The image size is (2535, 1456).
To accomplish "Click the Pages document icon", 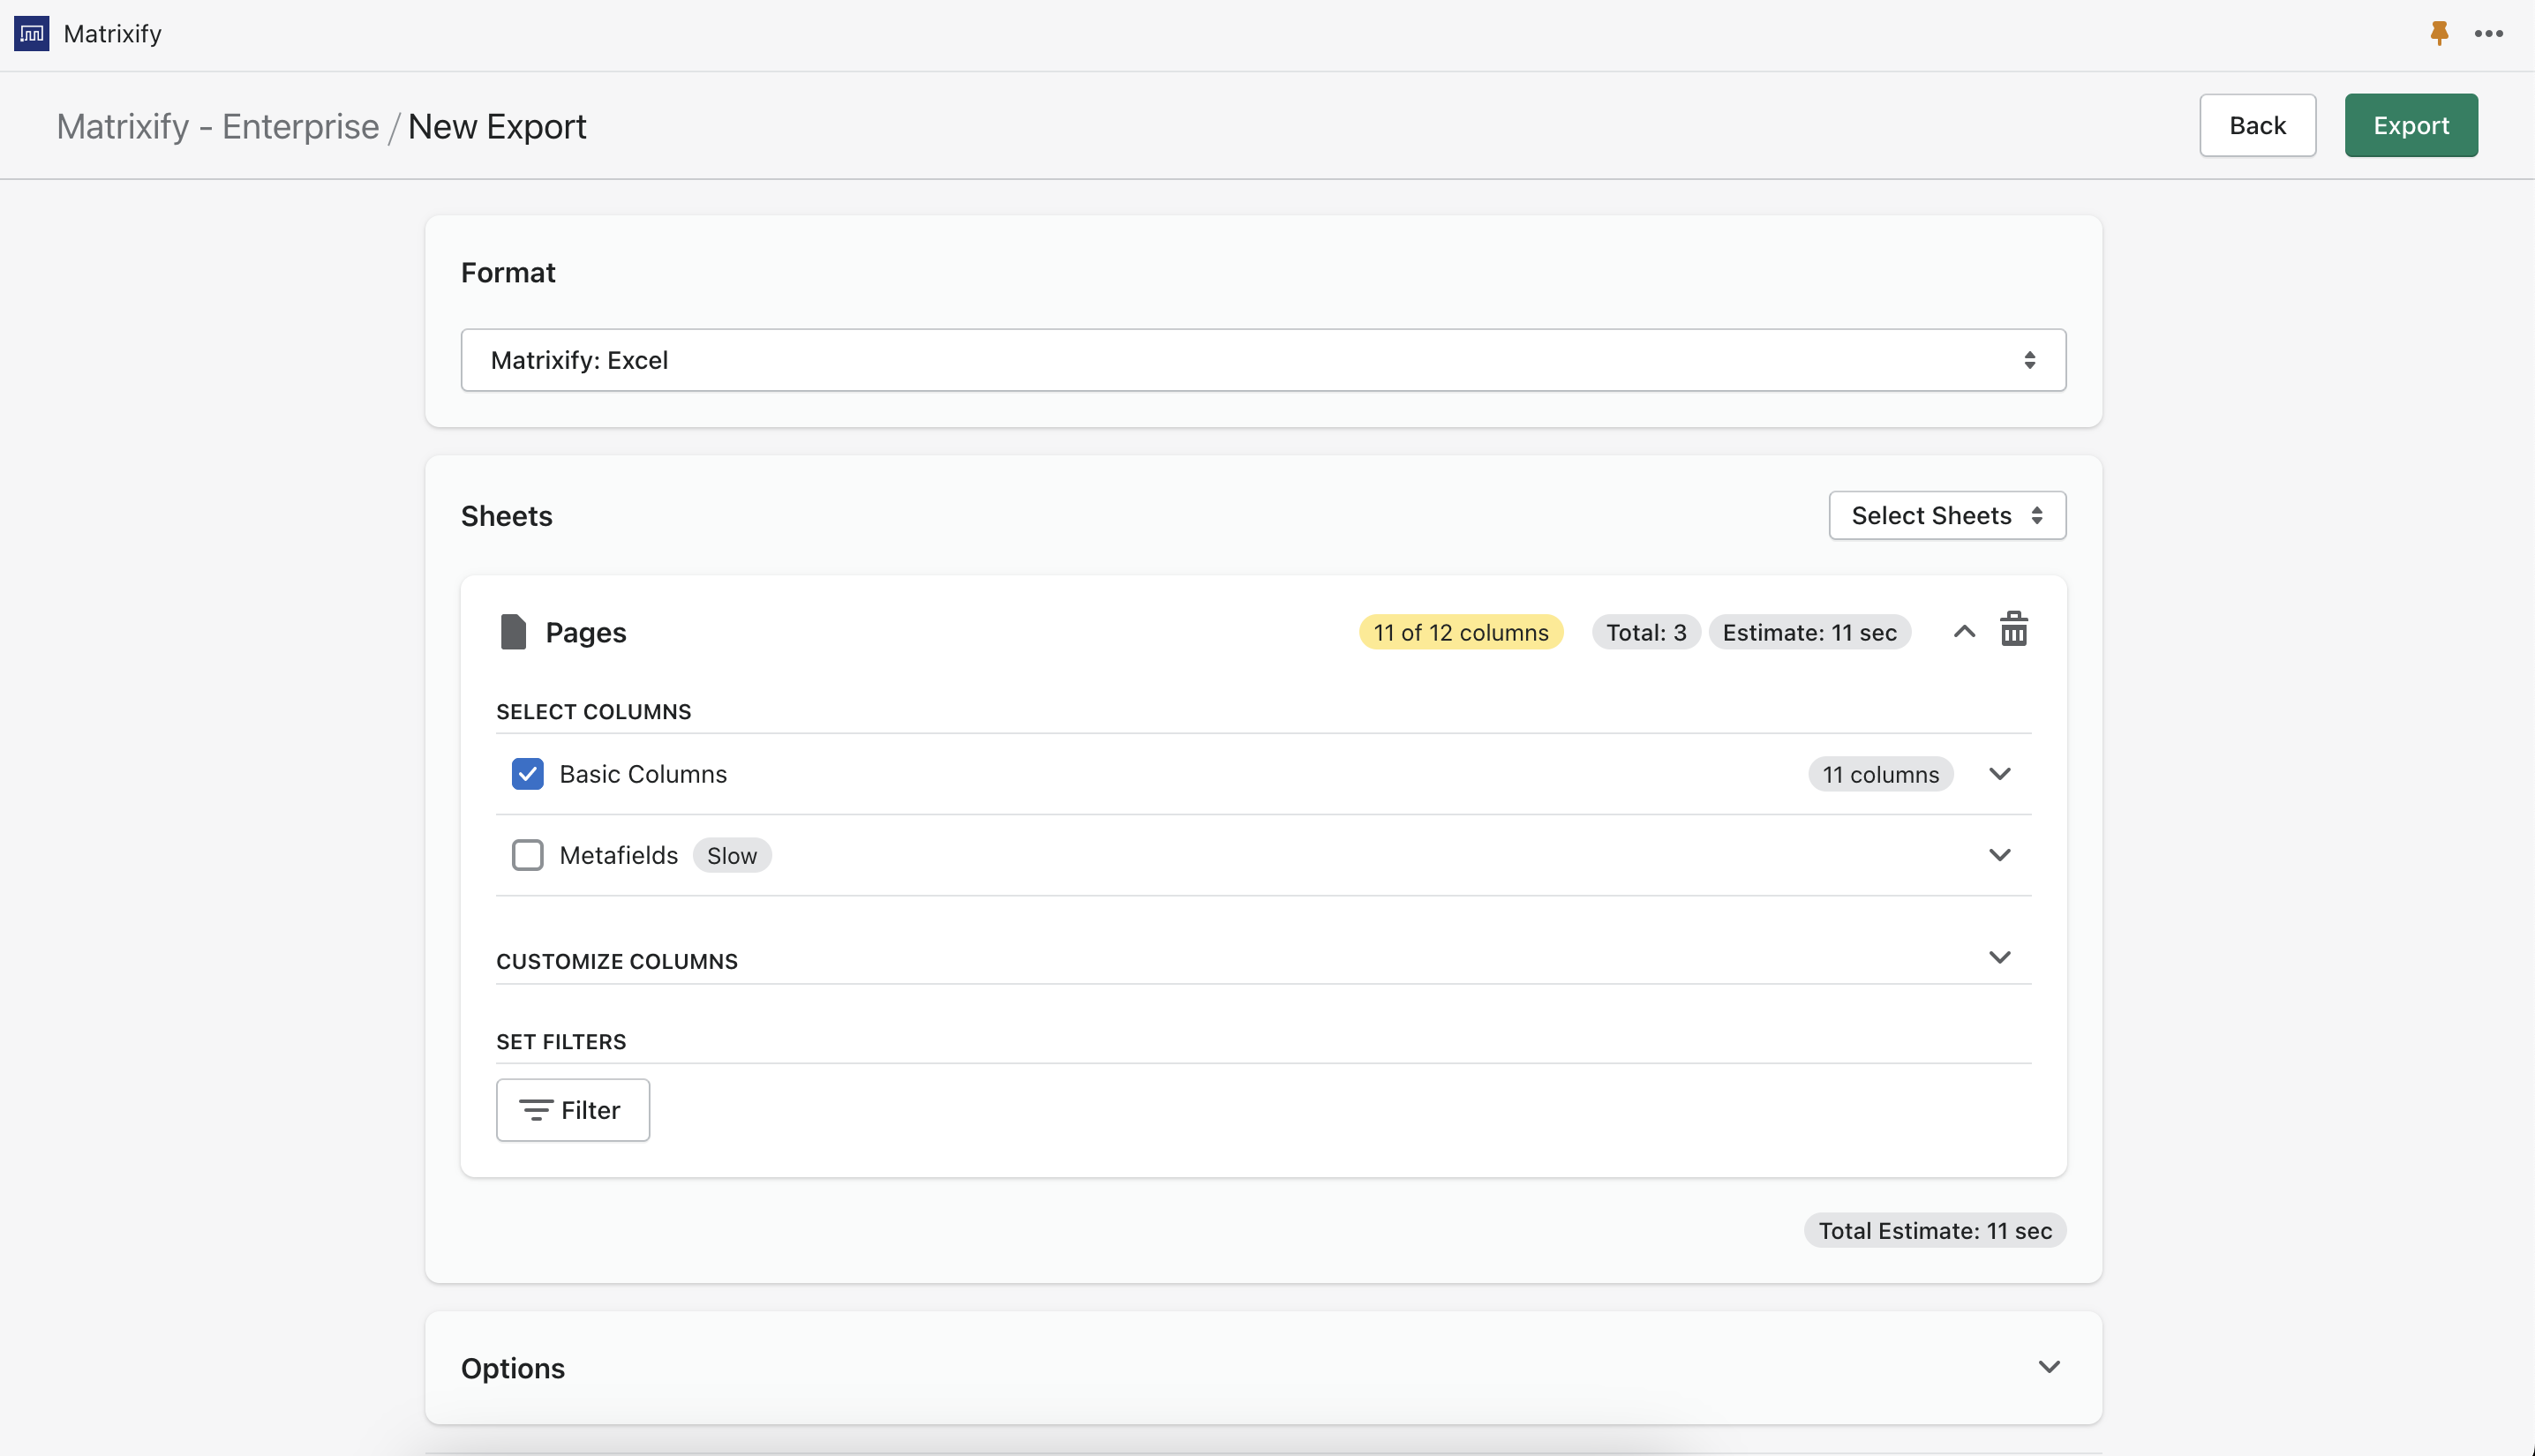I will 513,632.
